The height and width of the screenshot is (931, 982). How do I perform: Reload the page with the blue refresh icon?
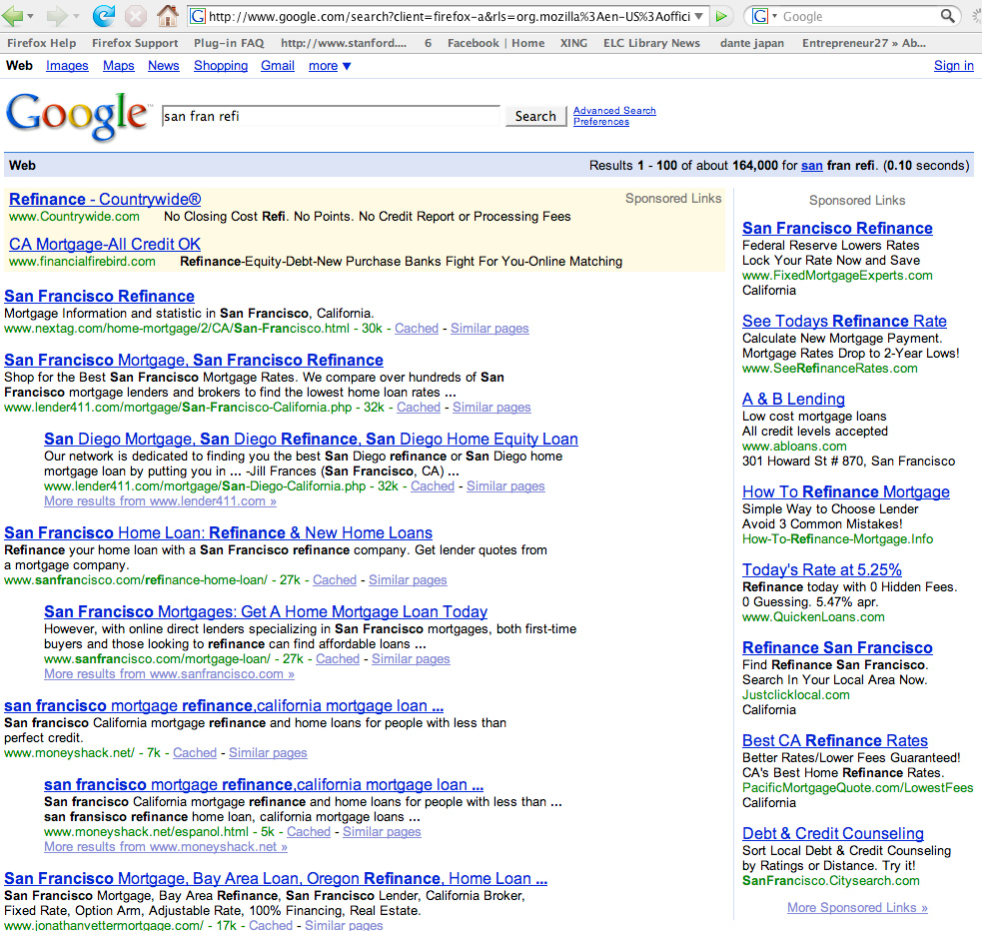[104, 16]
